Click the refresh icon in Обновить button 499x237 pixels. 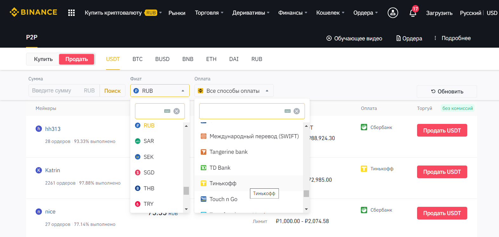point(433,91)
